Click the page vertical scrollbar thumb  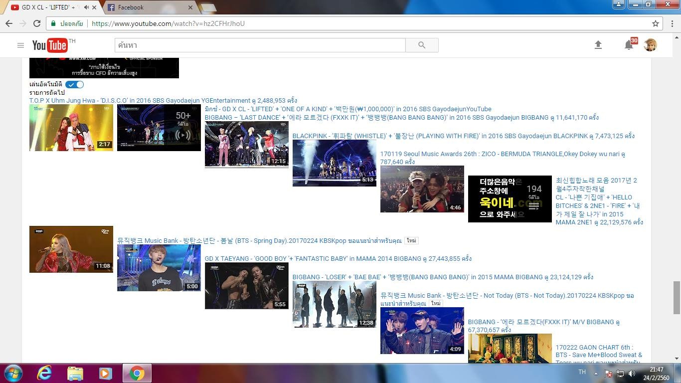[x=677, y=298]
